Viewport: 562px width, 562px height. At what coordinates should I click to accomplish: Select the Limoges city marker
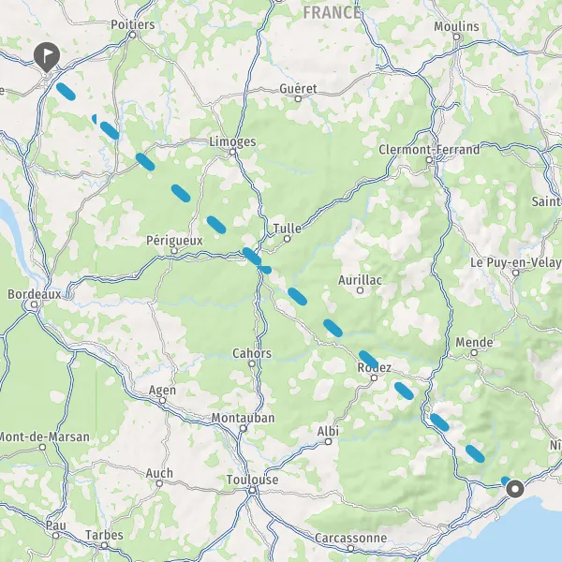[x=232, y=152]
